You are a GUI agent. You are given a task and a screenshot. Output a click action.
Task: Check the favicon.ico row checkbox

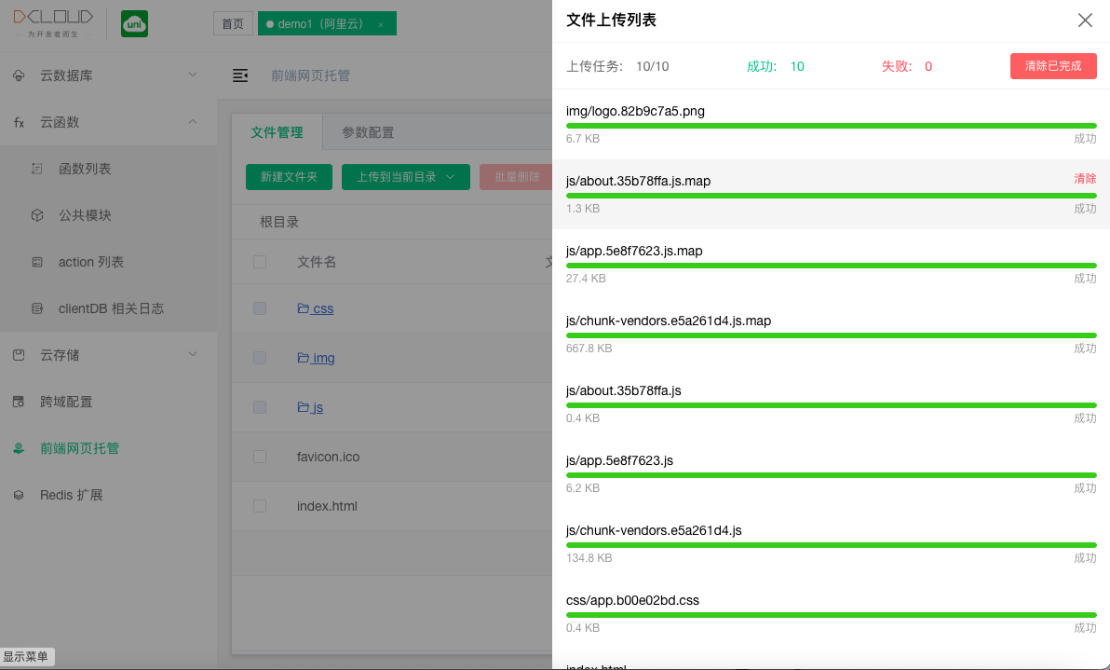pos(260,457)
